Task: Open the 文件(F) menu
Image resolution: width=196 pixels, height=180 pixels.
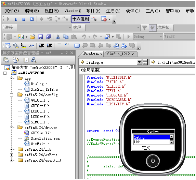Action: 12,11
